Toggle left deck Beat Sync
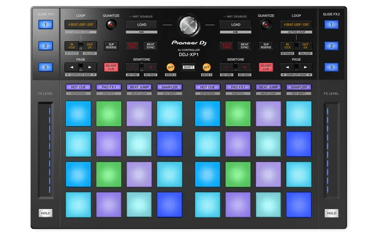This screenshot has width=383, height=239. pyautogui.click(x=150, y=46)
